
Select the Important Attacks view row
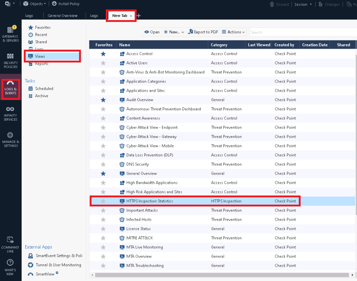click(x=222, y=210)
